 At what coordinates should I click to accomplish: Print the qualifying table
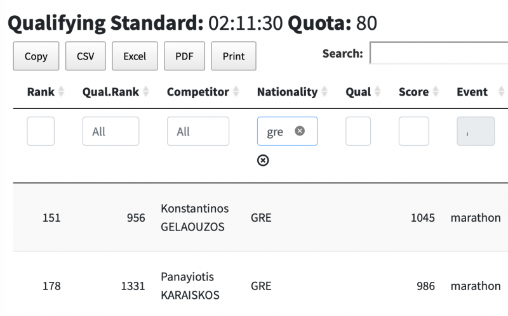tap(234, 56)
